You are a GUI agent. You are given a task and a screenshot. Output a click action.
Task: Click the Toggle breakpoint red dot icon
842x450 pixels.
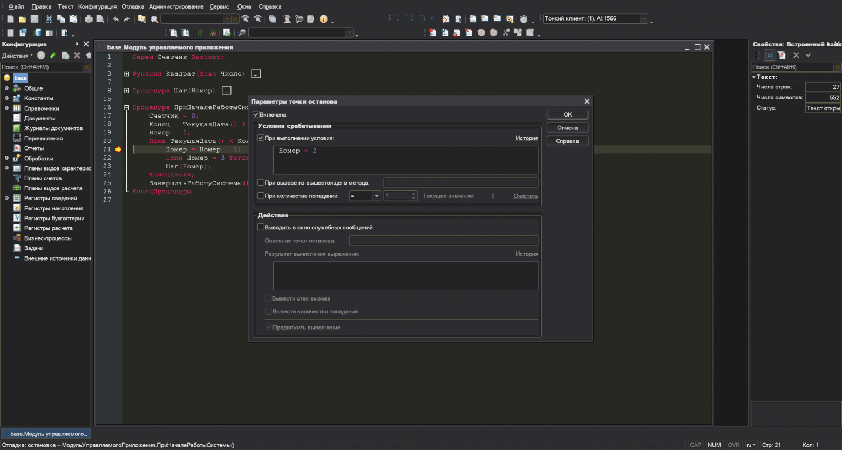coord(432,32)
